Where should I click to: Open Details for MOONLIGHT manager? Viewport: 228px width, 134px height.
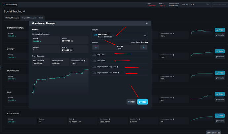[x=220, y=78]
